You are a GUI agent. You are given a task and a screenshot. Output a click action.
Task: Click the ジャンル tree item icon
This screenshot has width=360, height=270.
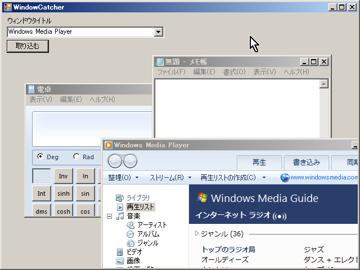(x=130, y=243)
